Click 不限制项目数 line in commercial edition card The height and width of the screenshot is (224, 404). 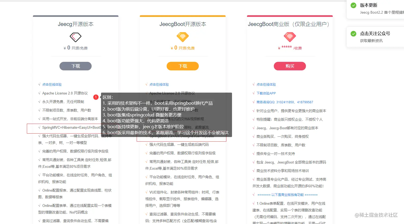(x=281, y=145)
